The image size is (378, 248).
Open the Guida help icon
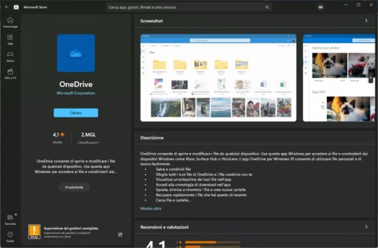click(10, 237)
